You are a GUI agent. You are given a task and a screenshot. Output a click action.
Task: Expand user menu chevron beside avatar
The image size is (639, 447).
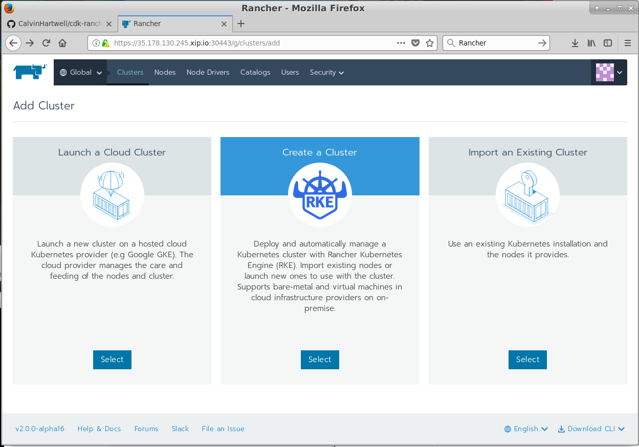[620, 73]
